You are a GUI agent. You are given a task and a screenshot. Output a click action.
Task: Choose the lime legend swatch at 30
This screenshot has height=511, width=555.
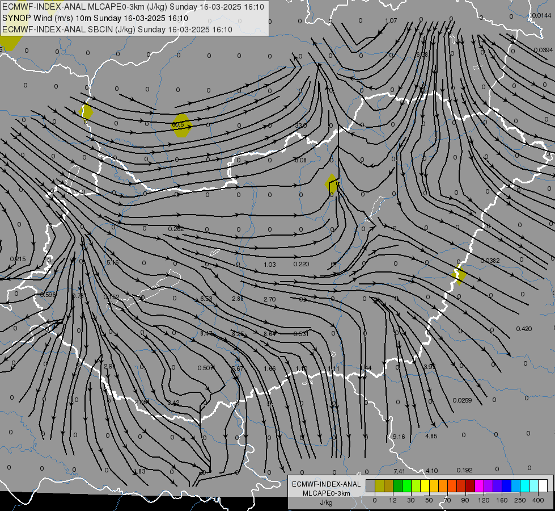(x=416, y=486)
